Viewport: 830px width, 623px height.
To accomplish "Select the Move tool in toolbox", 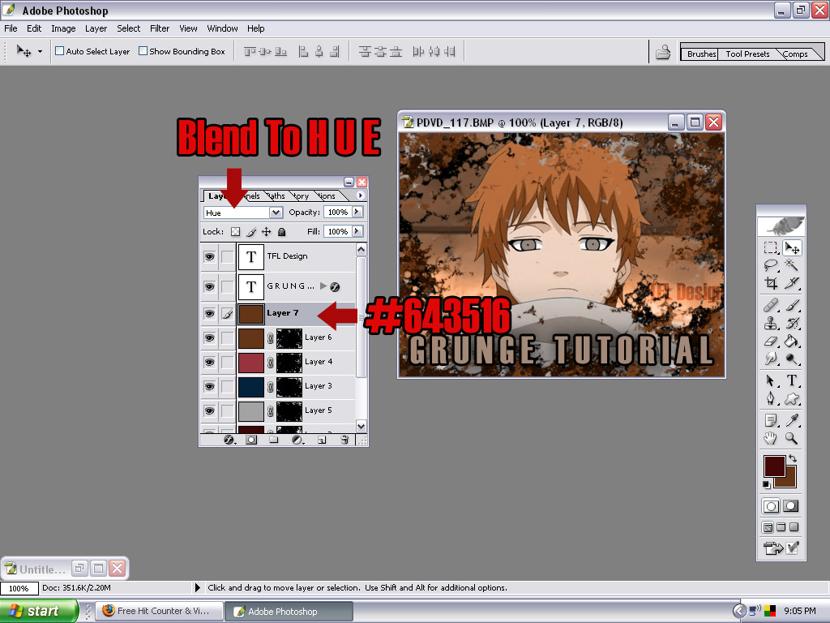I will click(792, 248).
